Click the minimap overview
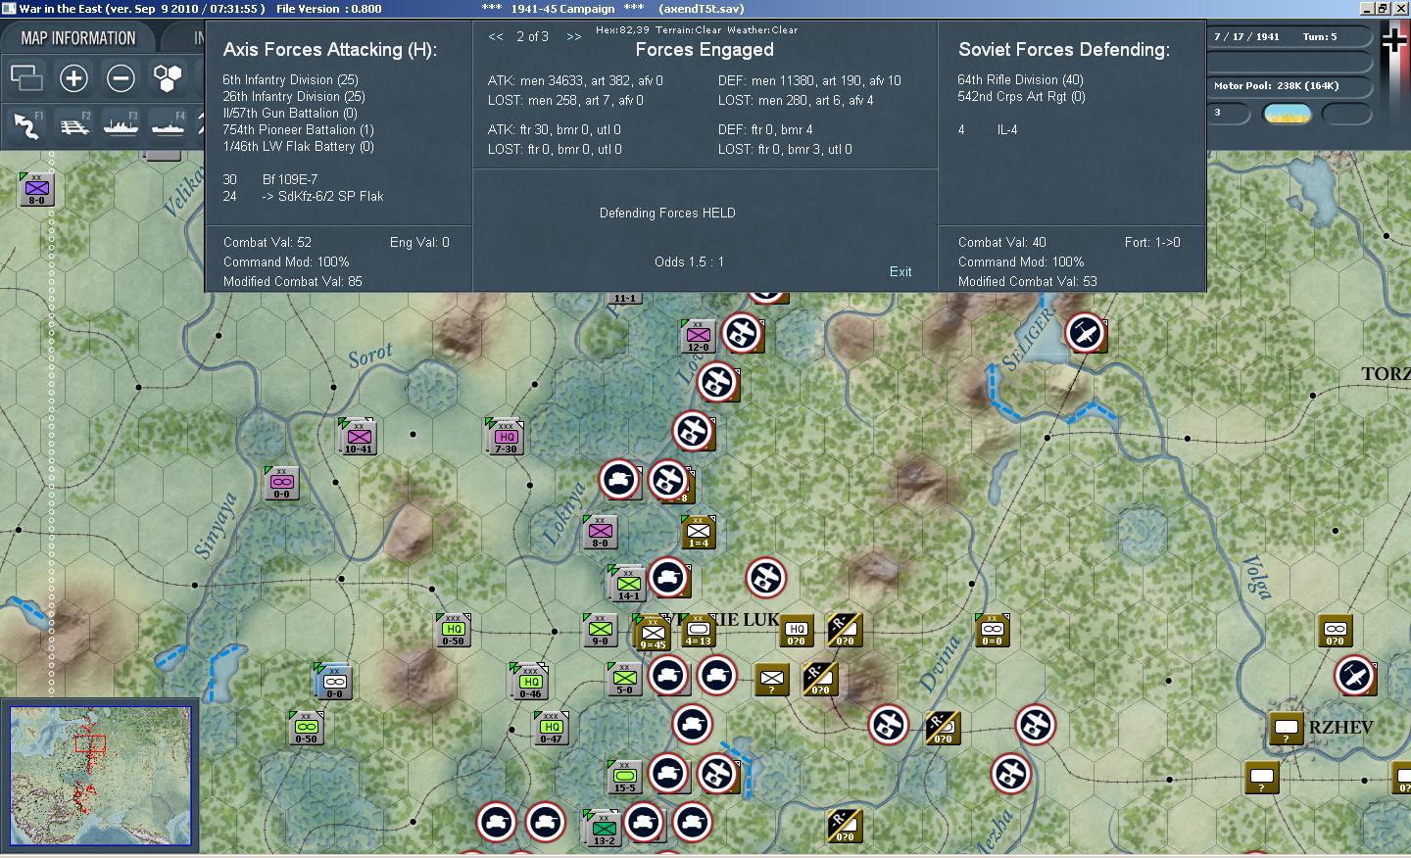Image resolution: width=1411 pixels, height=858 pixels. point(101,775)
